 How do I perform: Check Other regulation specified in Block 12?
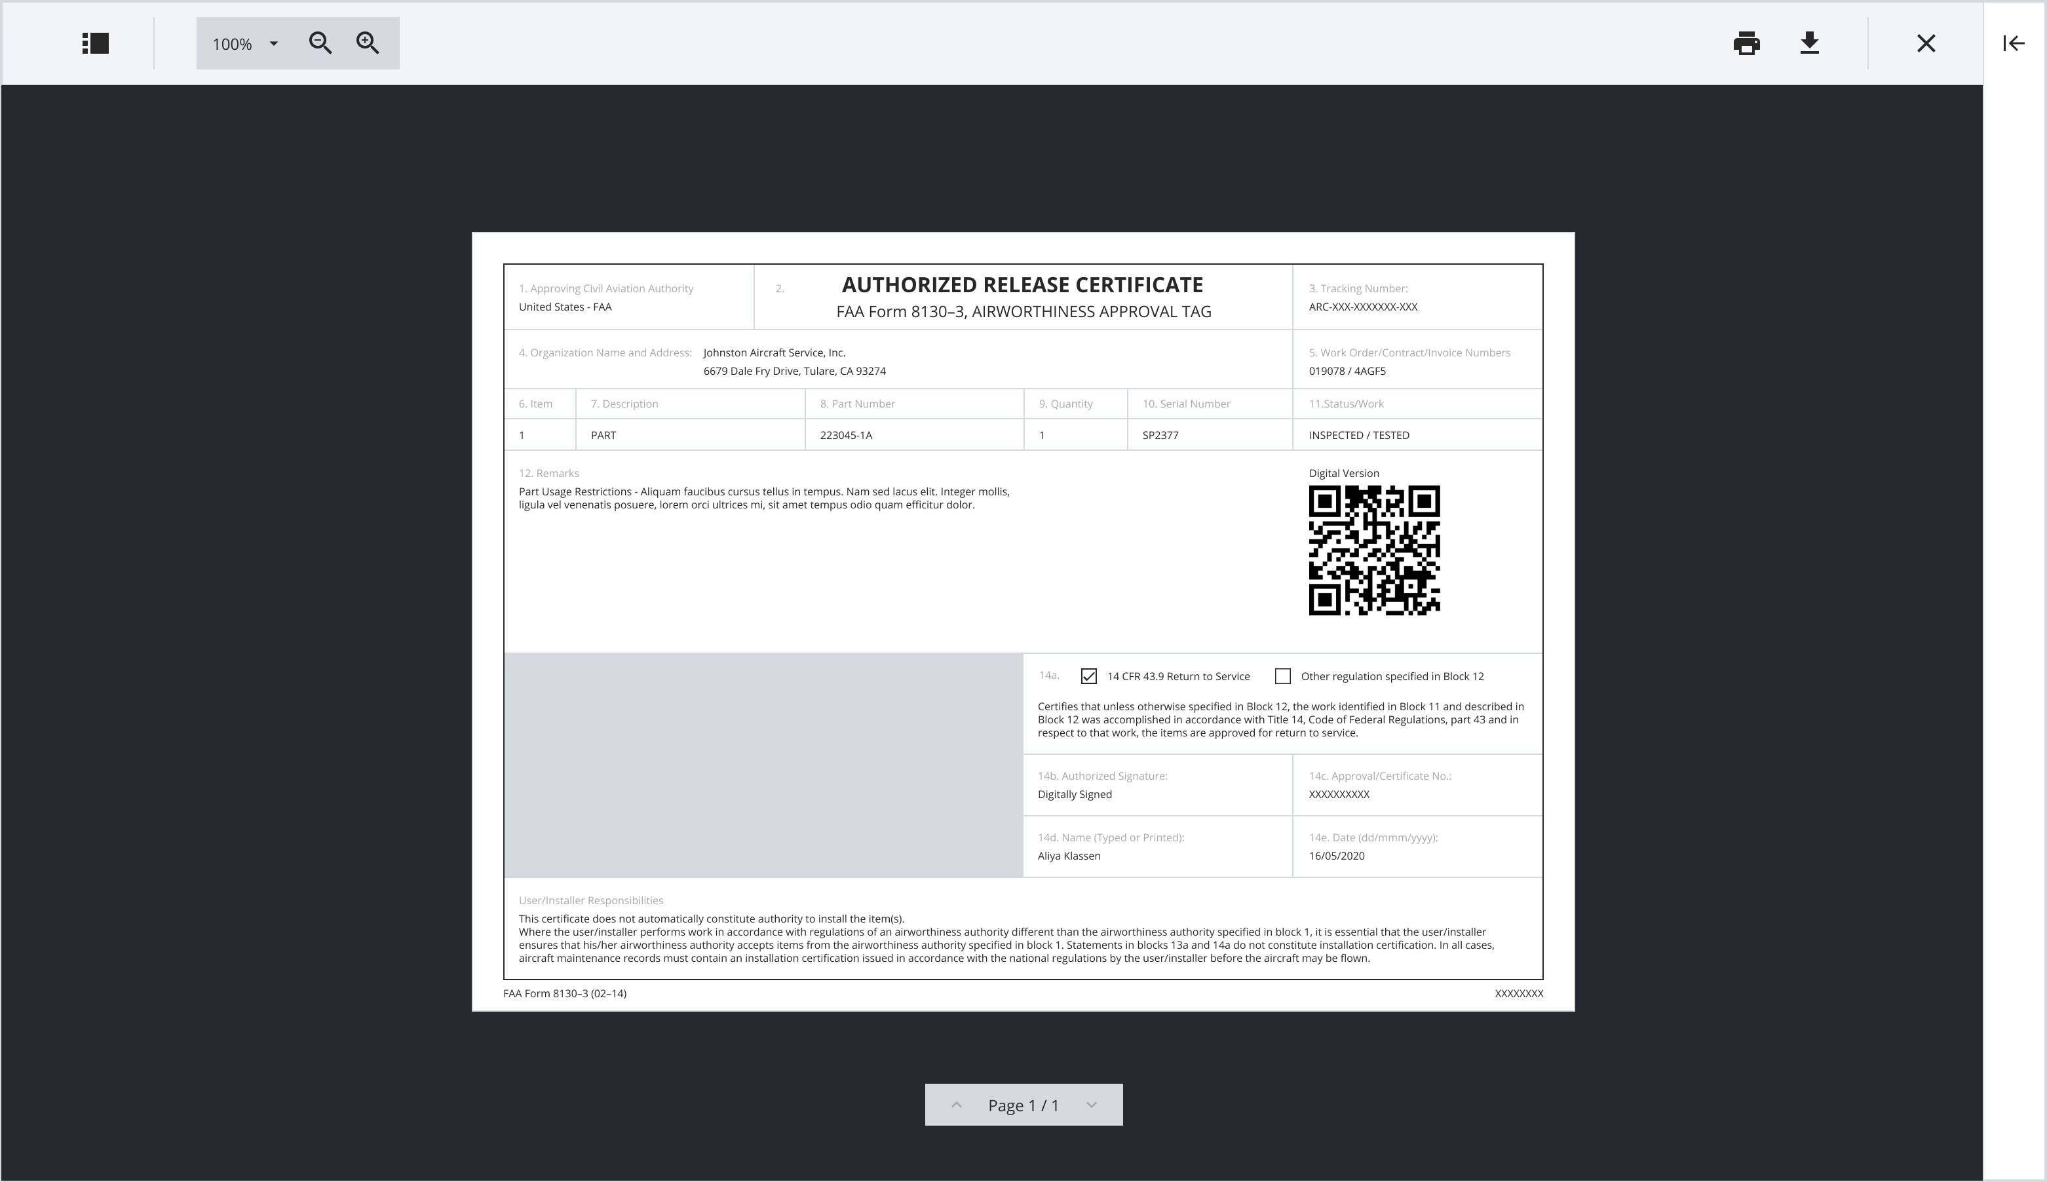1282,676
